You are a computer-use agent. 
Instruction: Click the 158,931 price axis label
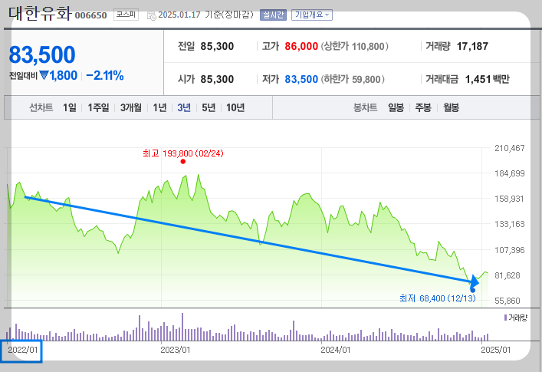[x=509, y=199]
